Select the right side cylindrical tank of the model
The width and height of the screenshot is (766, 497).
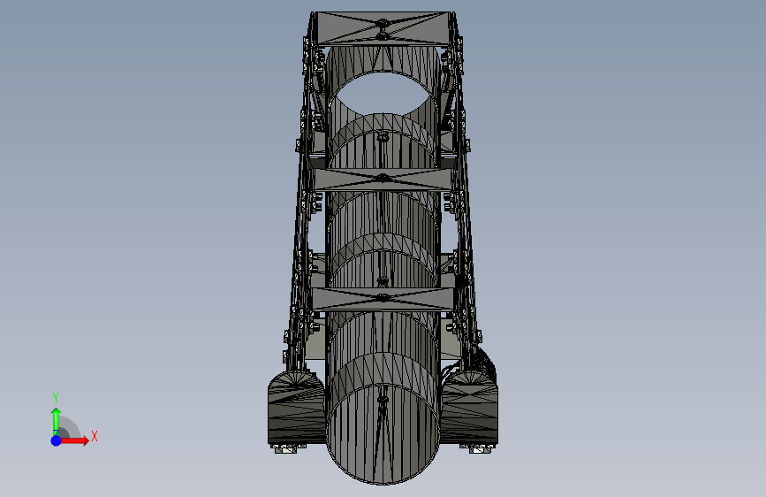coord(469,408)
